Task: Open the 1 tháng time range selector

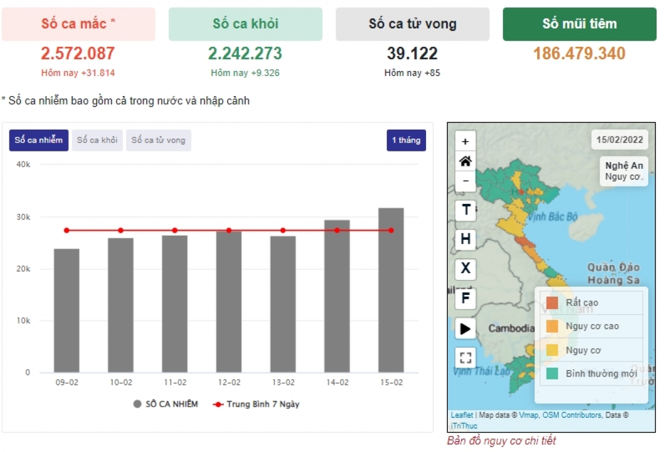Action: coord(406,140)
